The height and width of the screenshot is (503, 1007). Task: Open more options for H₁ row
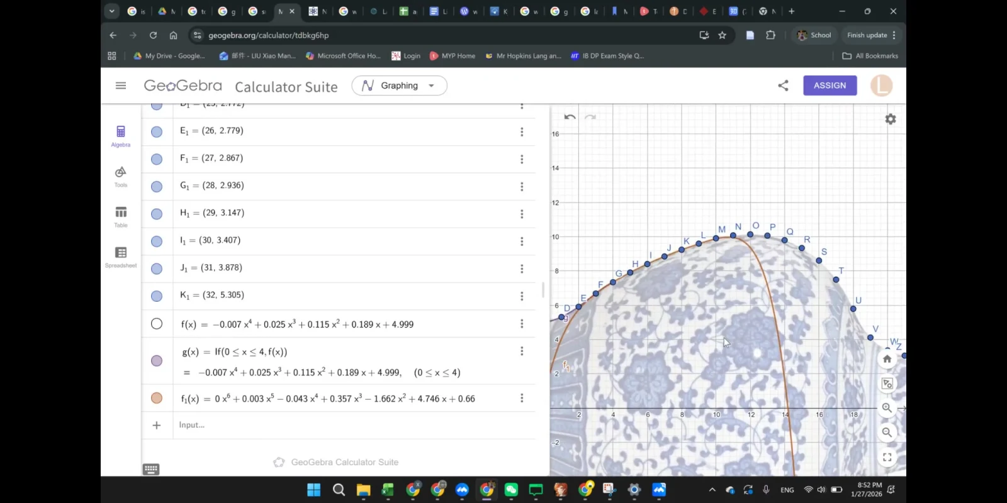(522, 214)
